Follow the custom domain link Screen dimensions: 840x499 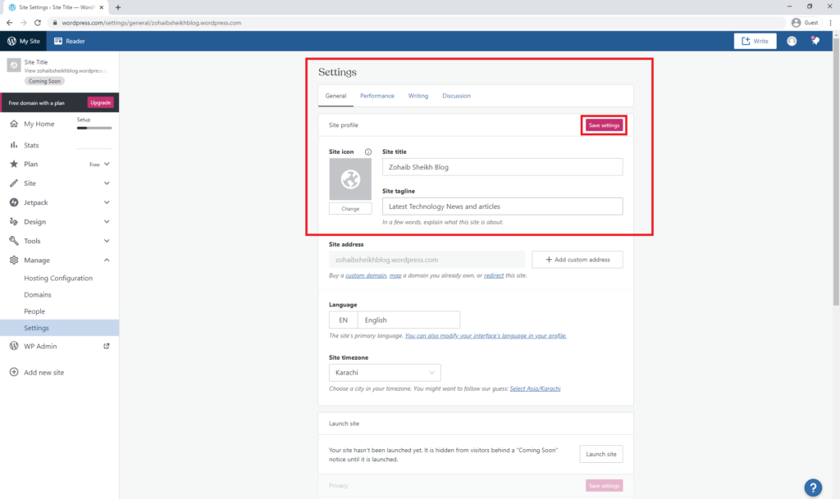click(366, 275)
